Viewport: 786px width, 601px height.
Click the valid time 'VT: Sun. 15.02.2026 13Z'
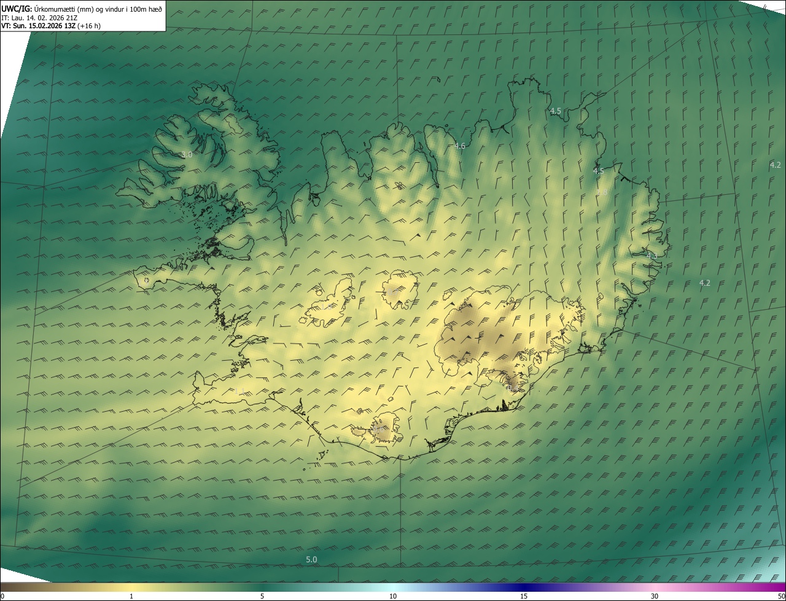38,26
